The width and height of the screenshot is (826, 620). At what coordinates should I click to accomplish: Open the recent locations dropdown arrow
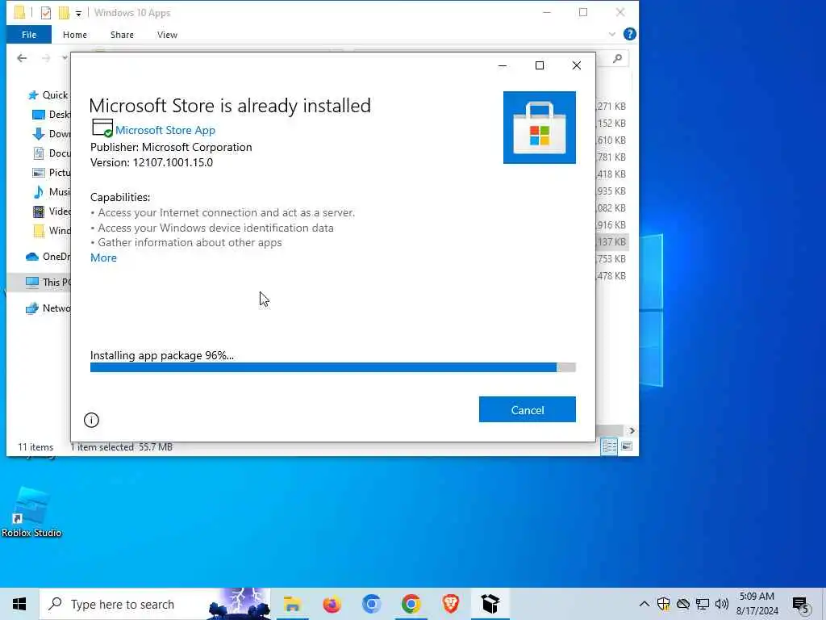coord(65,58)
